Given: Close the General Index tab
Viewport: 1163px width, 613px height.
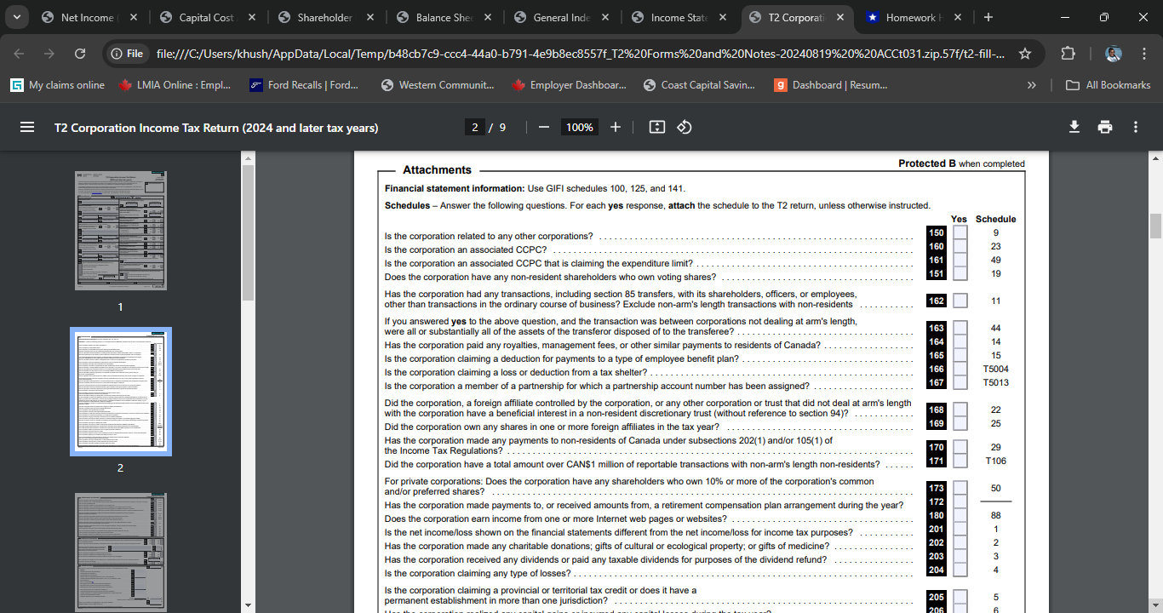Looking at the screenshot, I should (605, 17).
